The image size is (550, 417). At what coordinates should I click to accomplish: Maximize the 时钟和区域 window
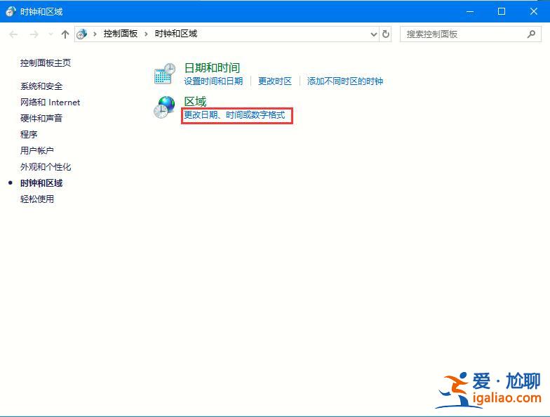click(502, 11)
